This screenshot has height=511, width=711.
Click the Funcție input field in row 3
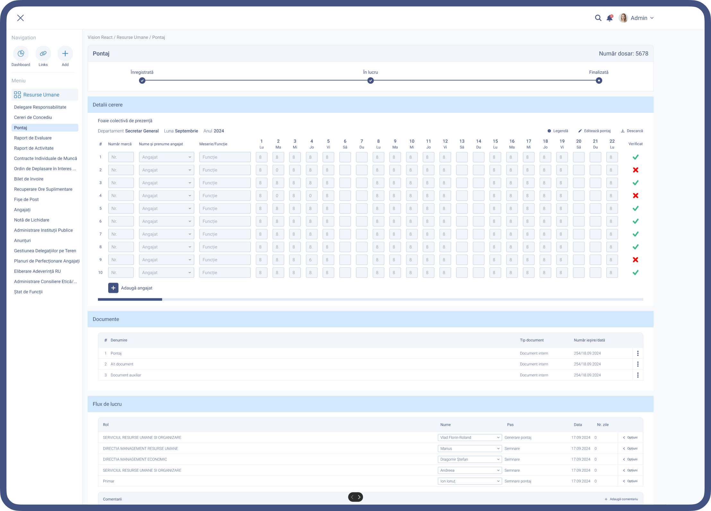coord(225,183)
